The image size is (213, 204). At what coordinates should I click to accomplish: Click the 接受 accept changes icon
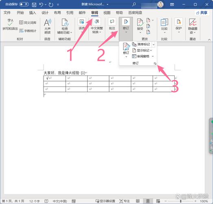click(x=140, y=22)
